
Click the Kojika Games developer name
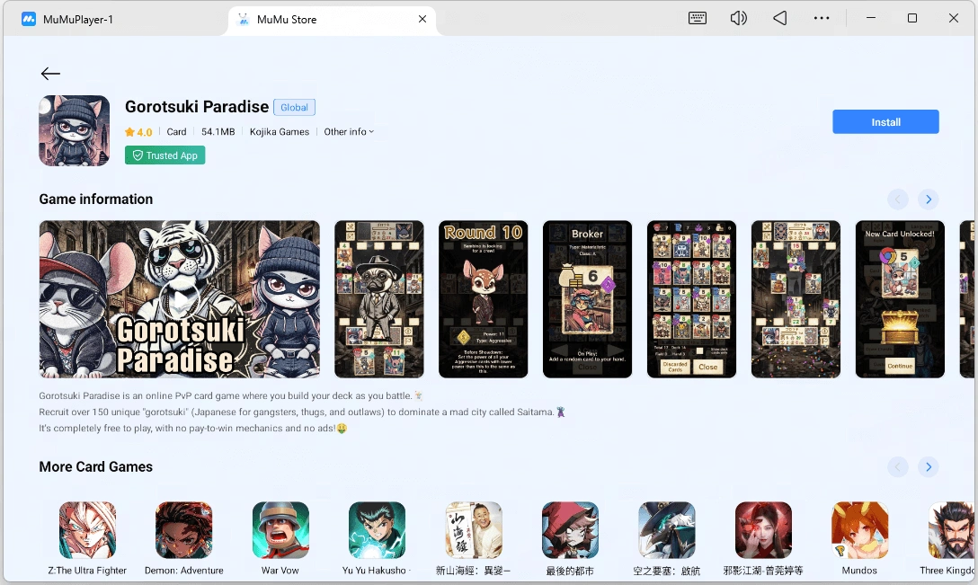pyautogui.click(x=280, y=131)
